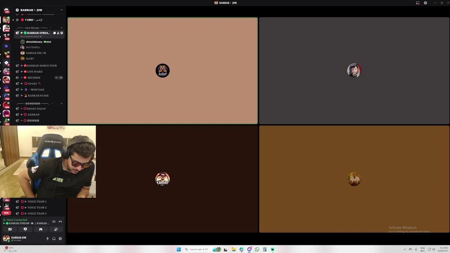The height and width of the screenshot is (253, 450).
Task: Open Discord direct messages home icon
Action: (x=6, y=11)
